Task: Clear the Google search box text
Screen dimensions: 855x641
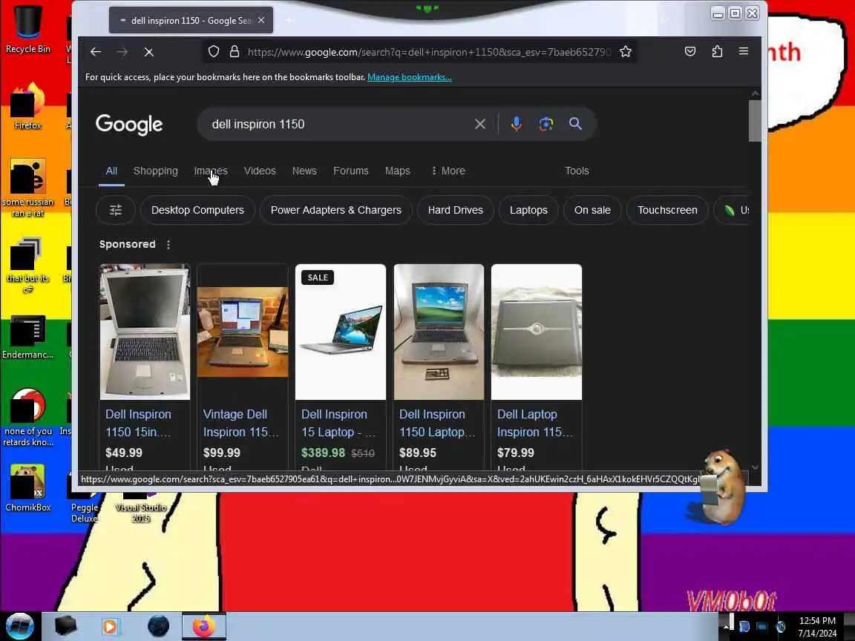Action: pyautogui.click(x=480, y=125)
